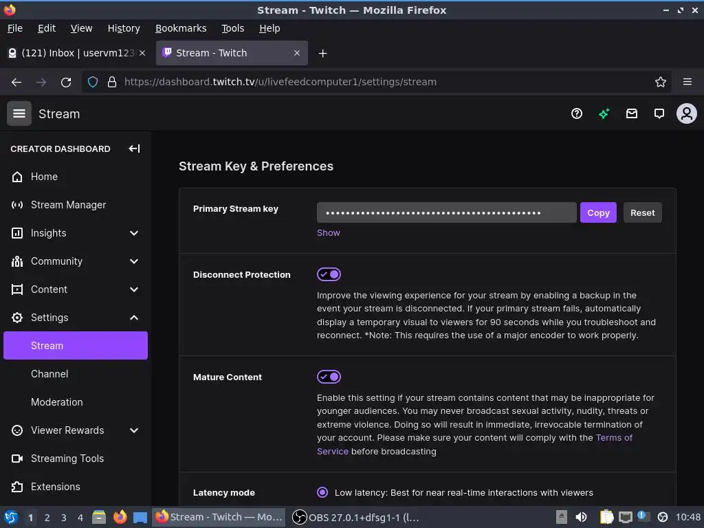This screenshot has height=528, width=704.
Task: Copy the primary stream key
Action: tap(598, 213)
